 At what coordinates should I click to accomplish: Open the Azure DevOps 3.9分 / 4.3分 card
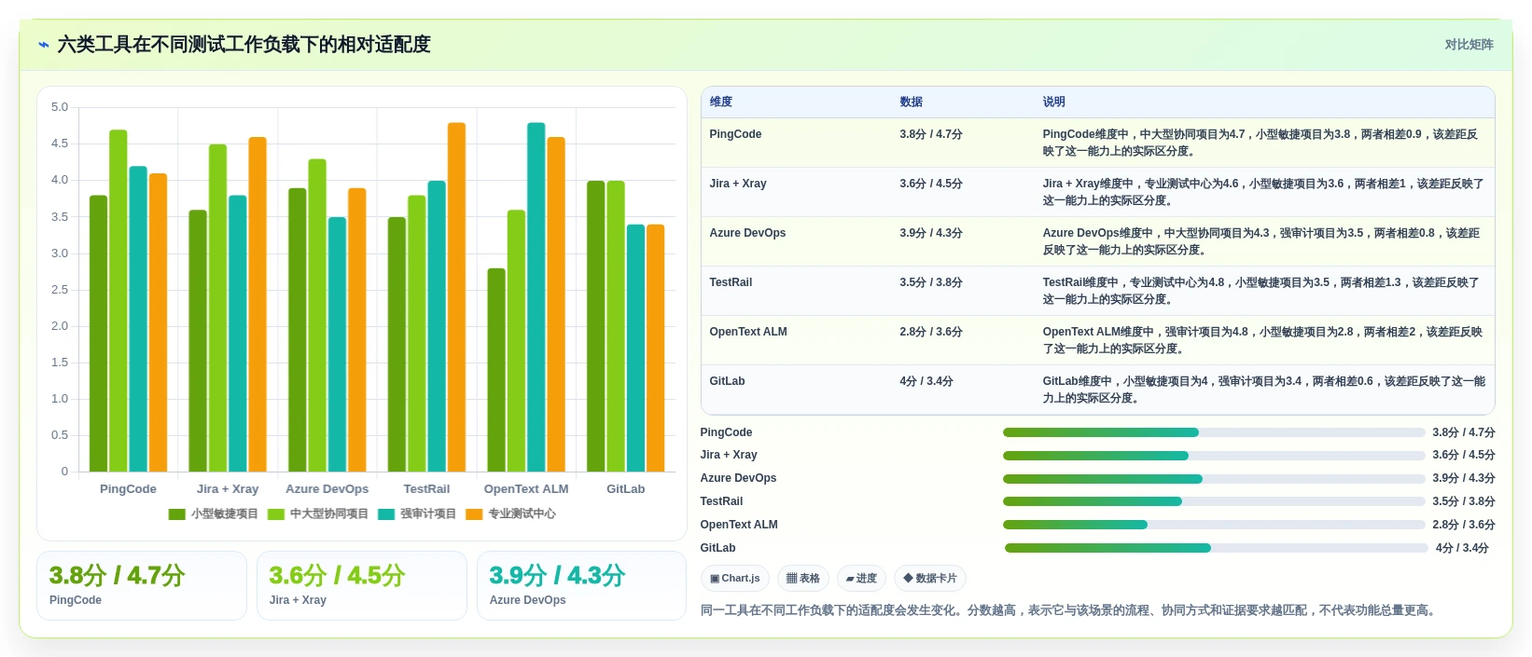point(582,585)
